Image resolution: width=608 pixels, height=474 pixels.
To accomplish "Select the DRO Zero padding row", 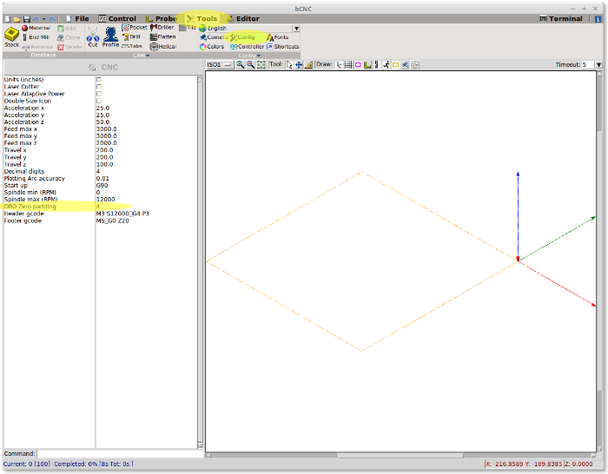I will [x=101, y=207].
